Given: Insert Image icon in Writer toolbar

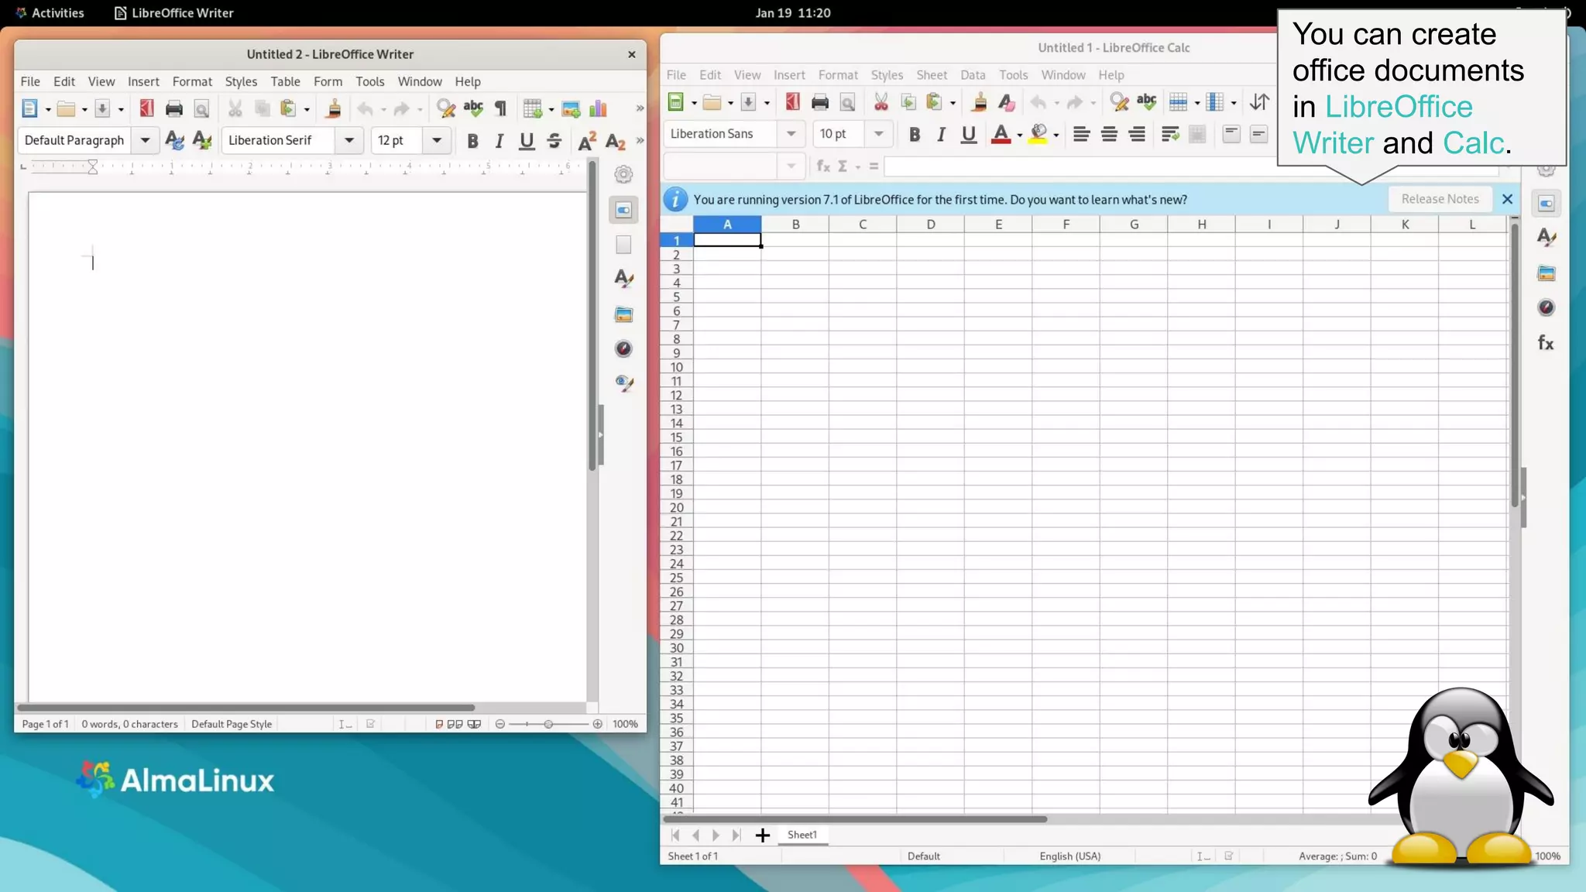Looking at the screenshot, I should coord(571,109).
